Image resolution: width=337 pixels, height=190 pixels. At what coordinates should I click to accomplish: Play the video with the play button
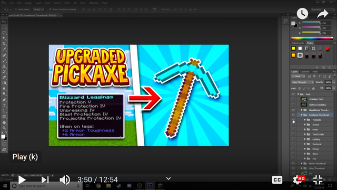tap(22, 179)
